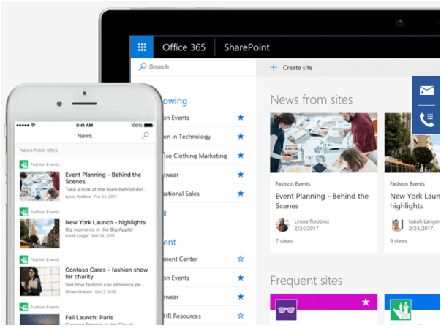Toggle the star beside Contoso Clothing Marketing
Viewport: 441px width, 328px height.
pyautogui.click(x=241, y=155)
